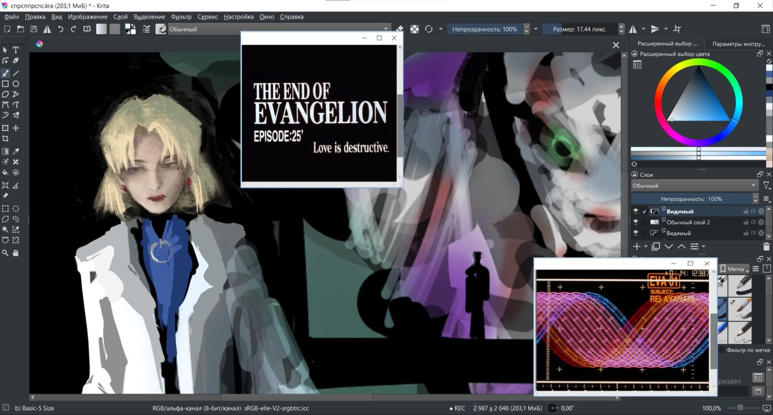Select the Reference Images pin tool

pos(5,195)
